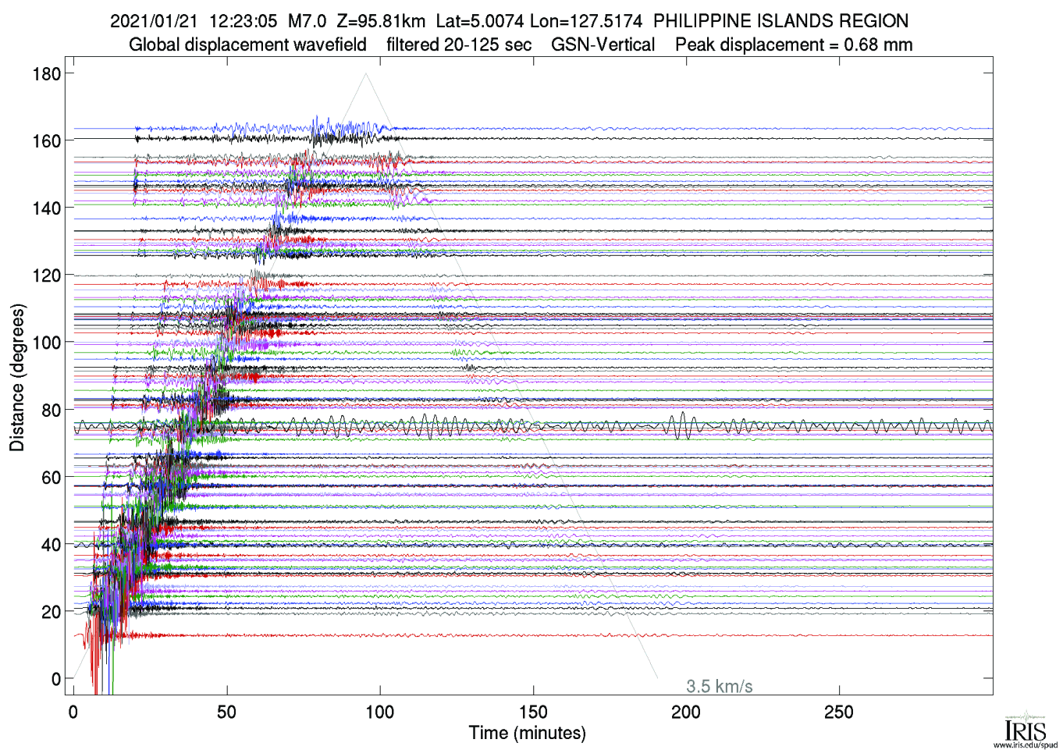Open the www.iris.edu/spud link
1063x750 pixels.
click(x=1025, y=745)
